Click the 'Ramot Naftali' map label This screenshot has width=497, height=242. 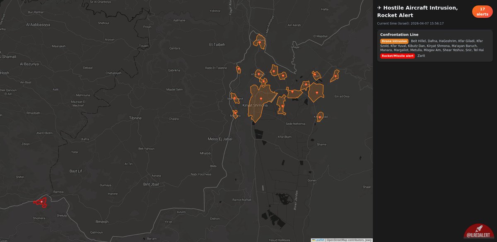tap(242, 200)
